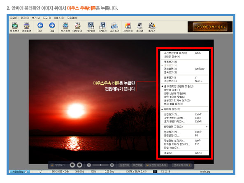Go to previous image with 이전 arrow
The height and width of the screenshot is (183, 244).
(x=40, y=27)
